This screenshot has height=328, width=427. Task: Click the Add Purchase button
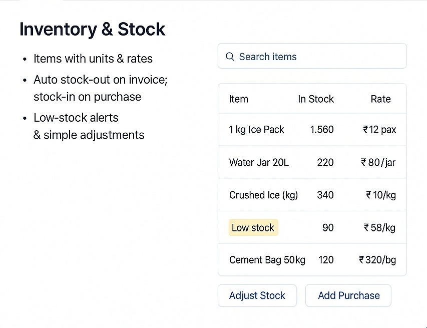(348, 295)
